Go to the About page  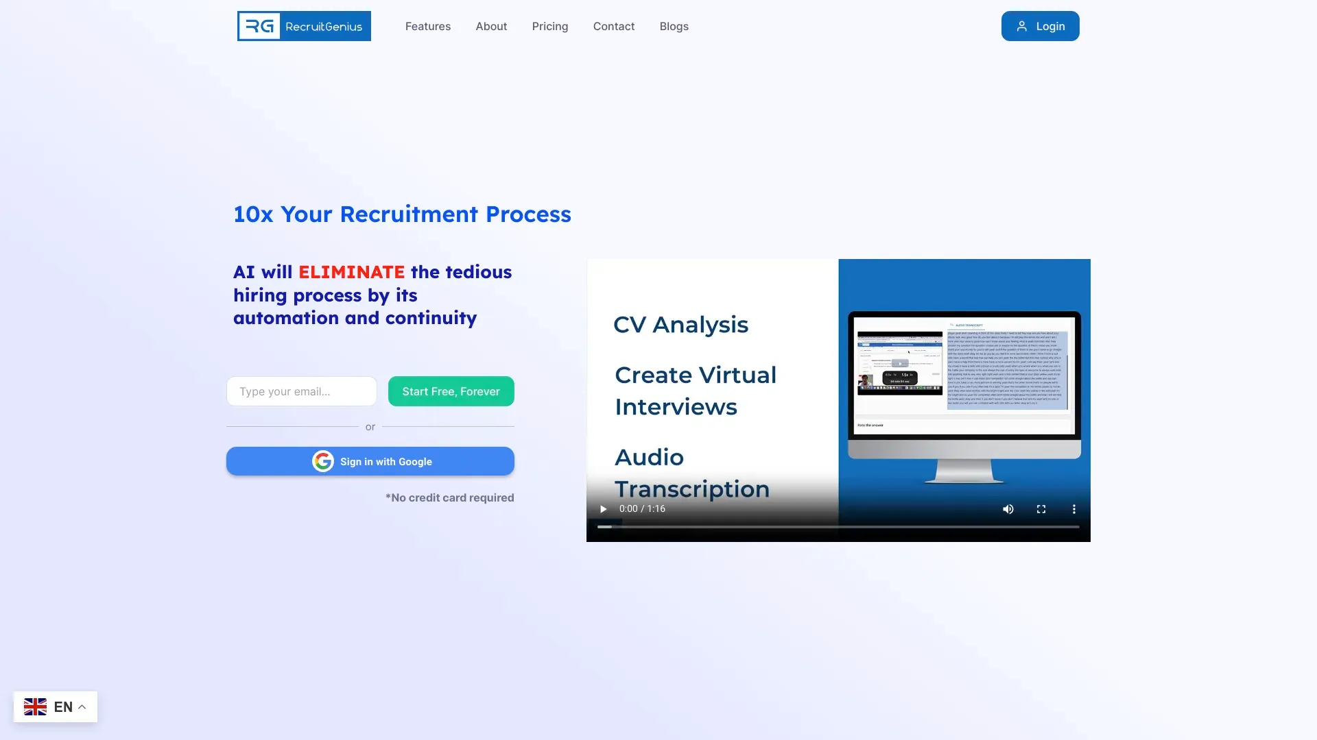491,26
